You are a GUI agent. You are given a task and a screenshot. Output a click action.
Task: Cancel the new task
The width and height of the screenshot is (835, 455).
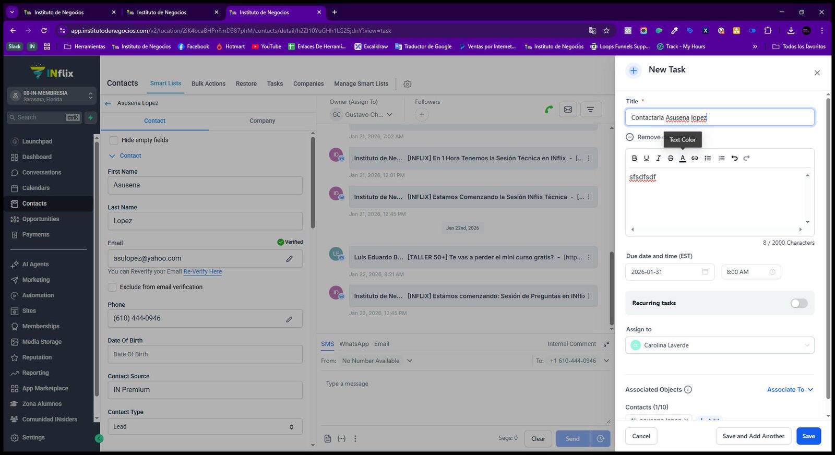641,436
